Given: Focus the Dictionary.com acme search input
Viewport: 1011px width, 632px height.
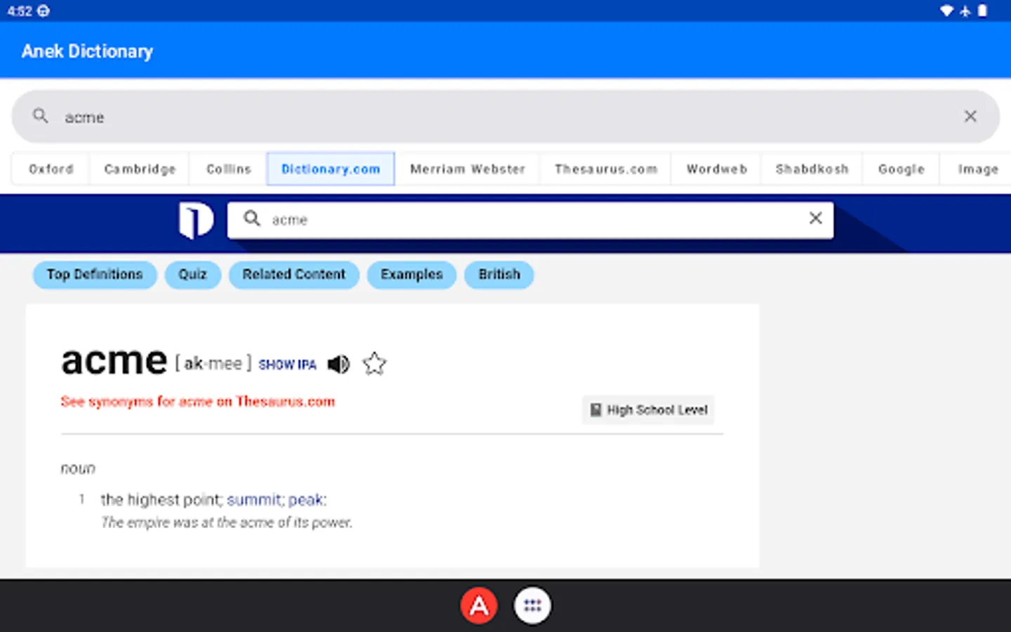Looking at the screenshot, I should [x=530, y=220].
